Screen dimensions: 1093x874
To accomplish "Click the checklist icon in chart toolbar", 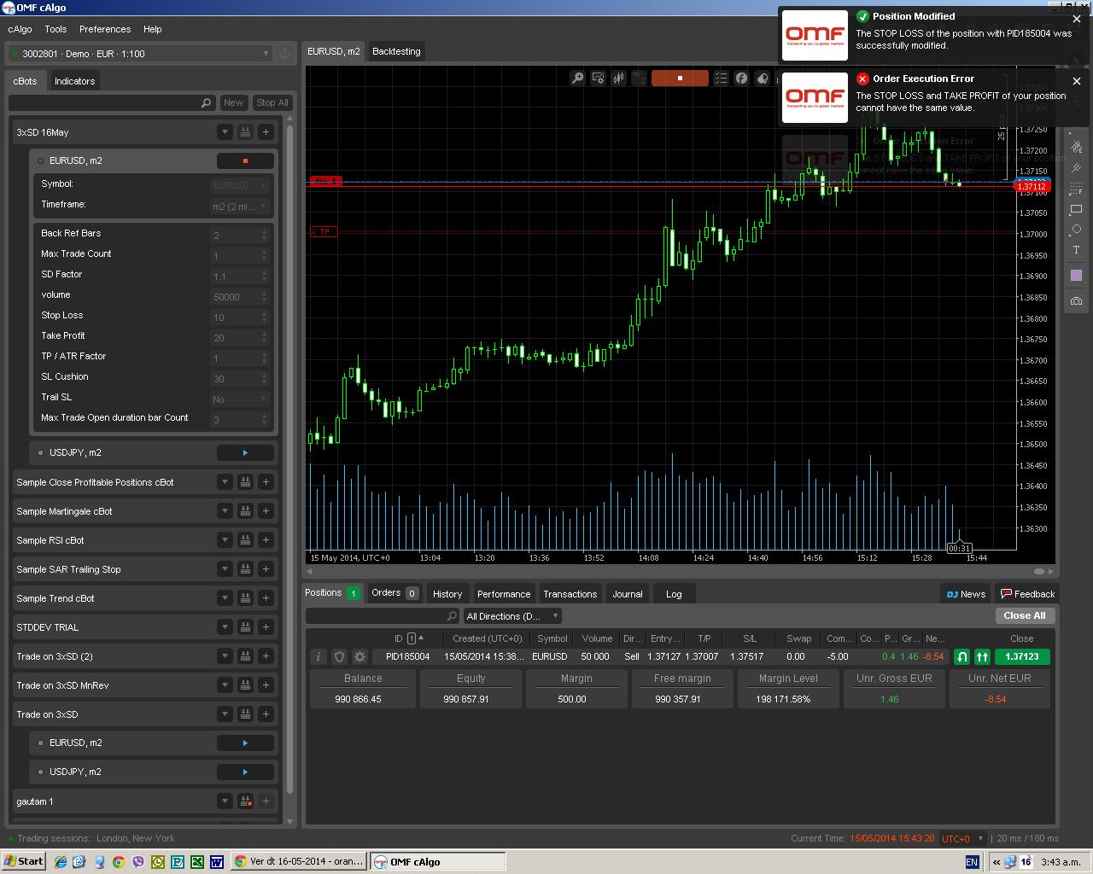I will 721,78.
